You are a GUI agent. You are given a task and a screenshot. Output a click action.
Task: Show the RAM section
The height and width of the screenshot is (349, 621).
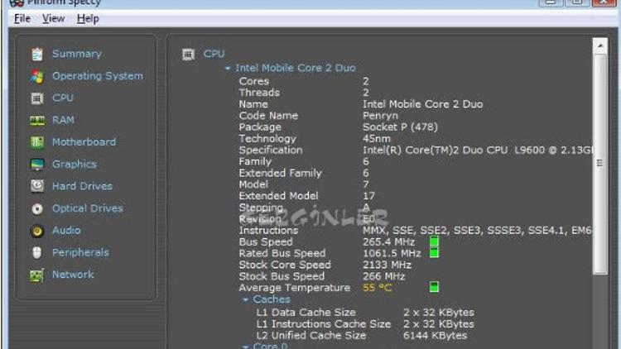pyautogui.click(x=63, y=120)
